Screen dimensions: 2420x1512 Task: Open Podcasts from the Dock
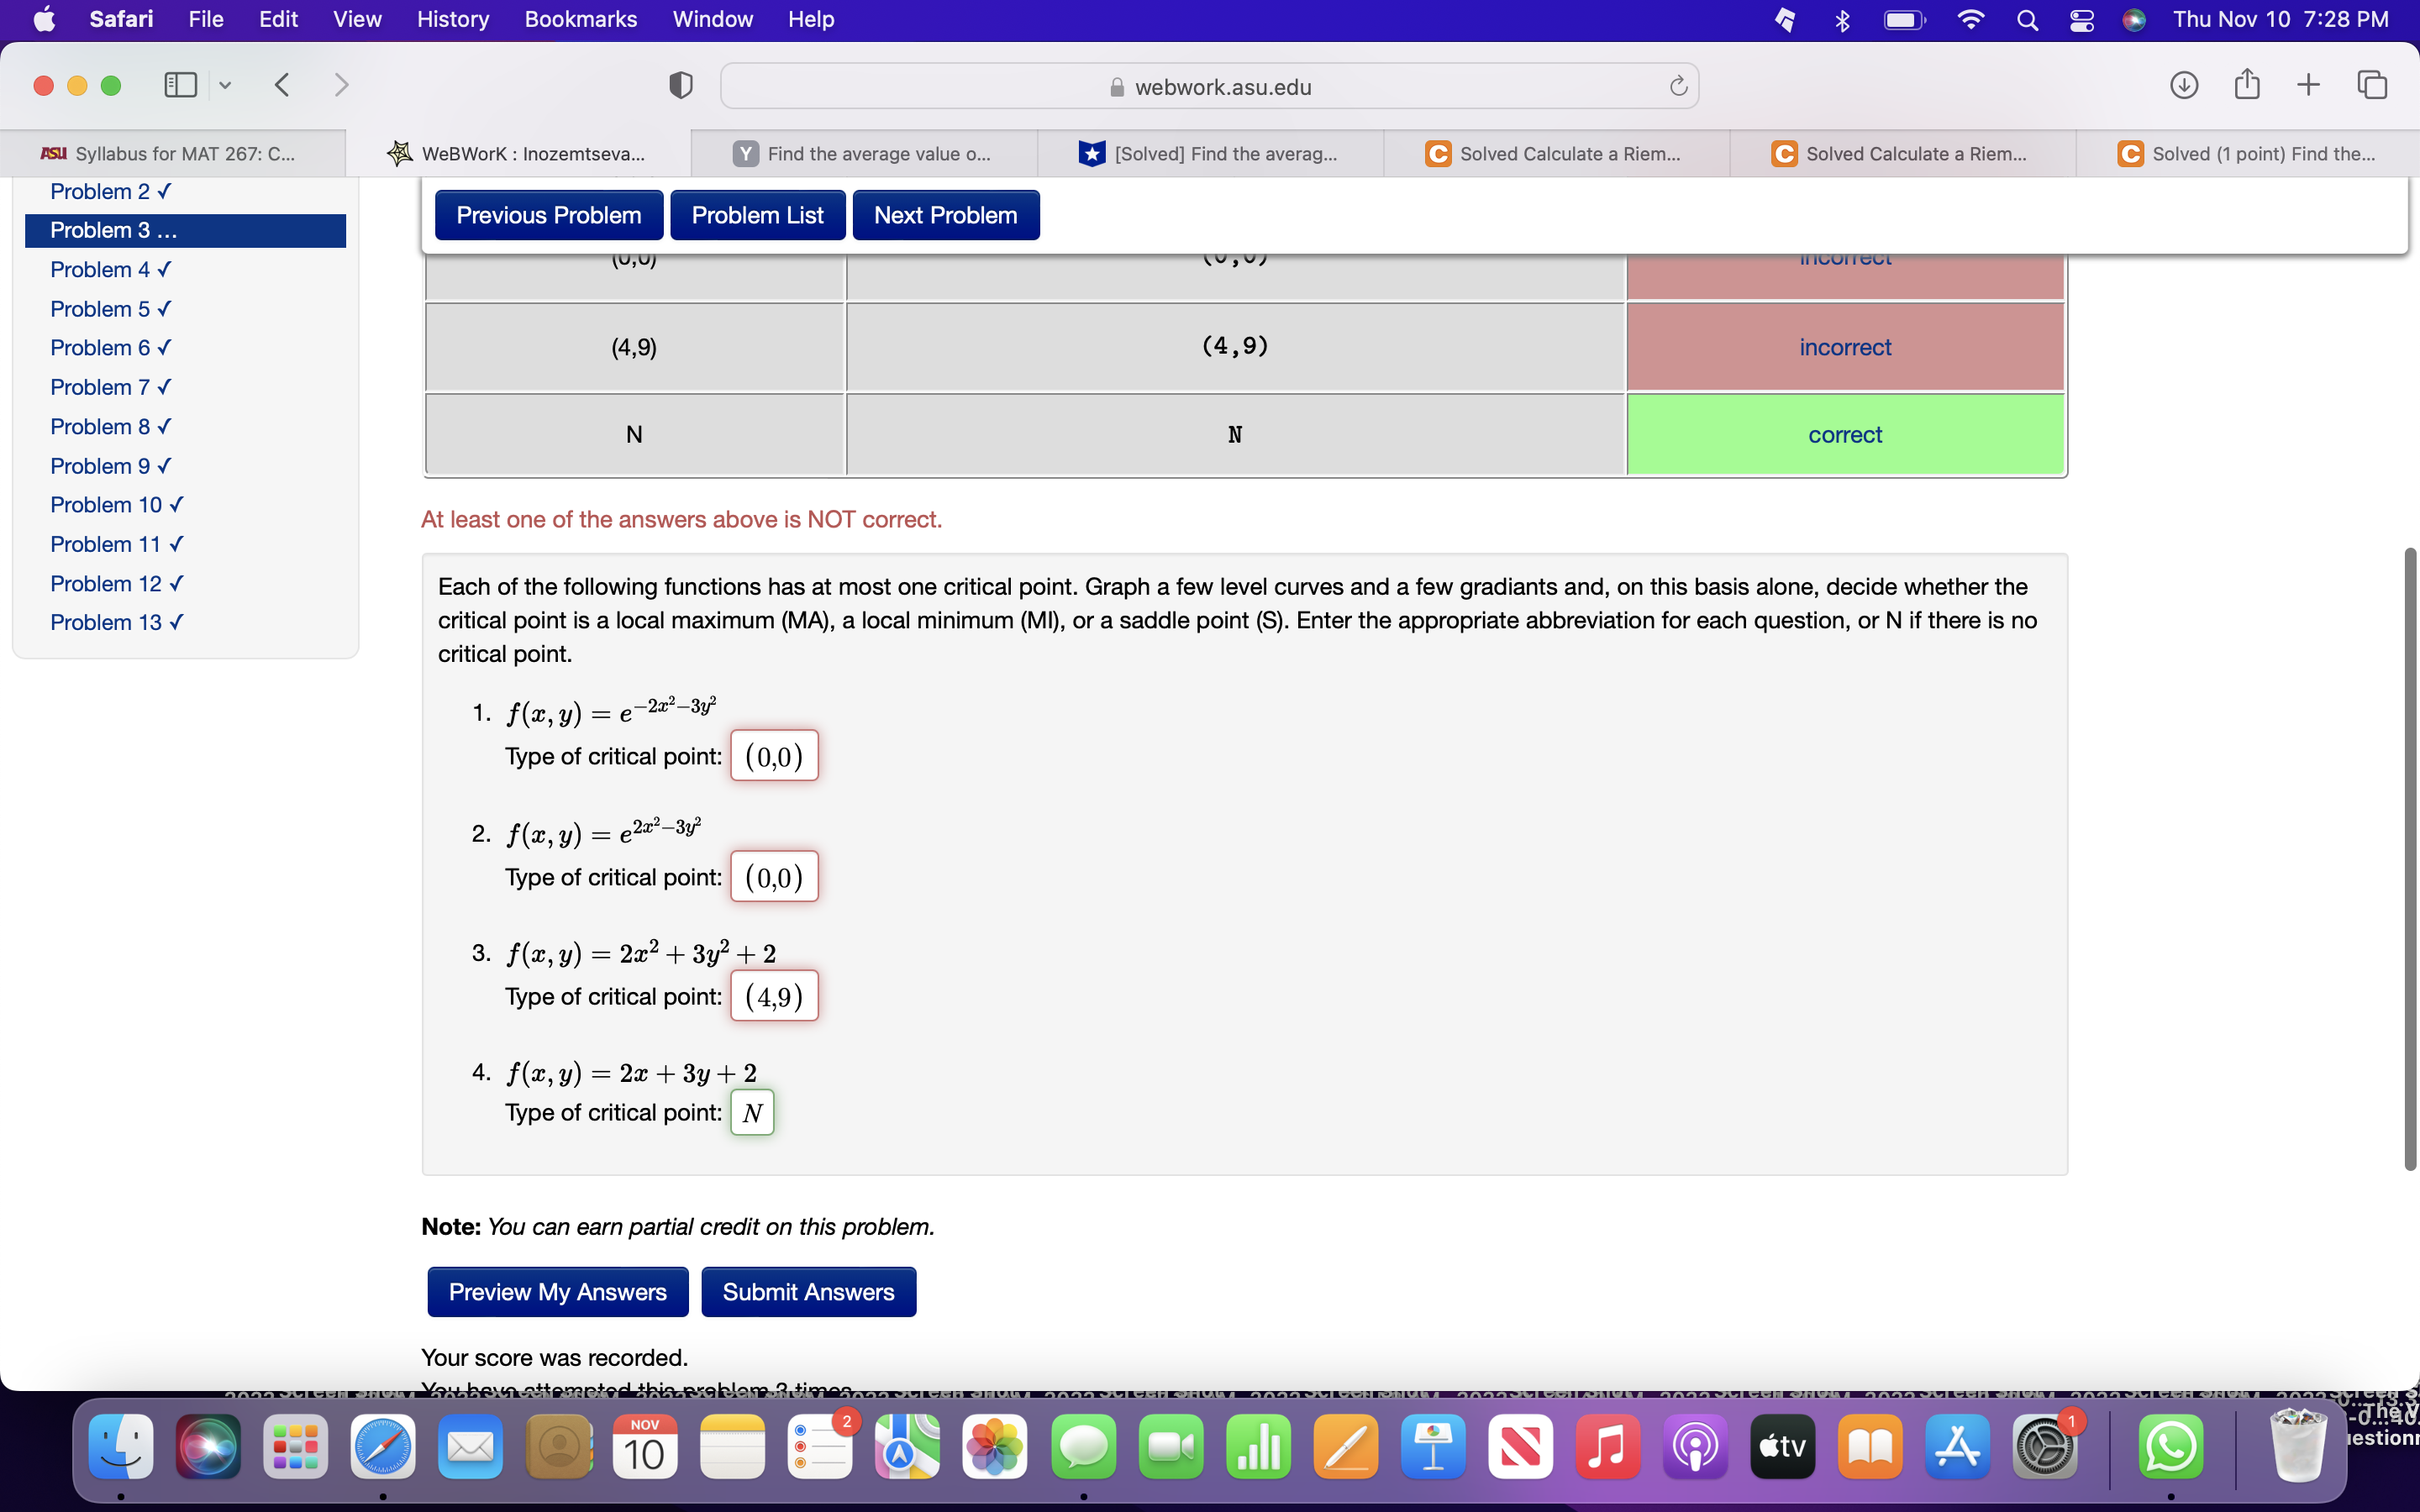(1695, 1446)
